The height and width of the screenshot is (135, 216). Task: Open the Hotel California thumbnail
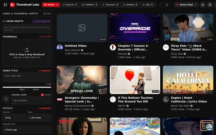tap(188, 80)
